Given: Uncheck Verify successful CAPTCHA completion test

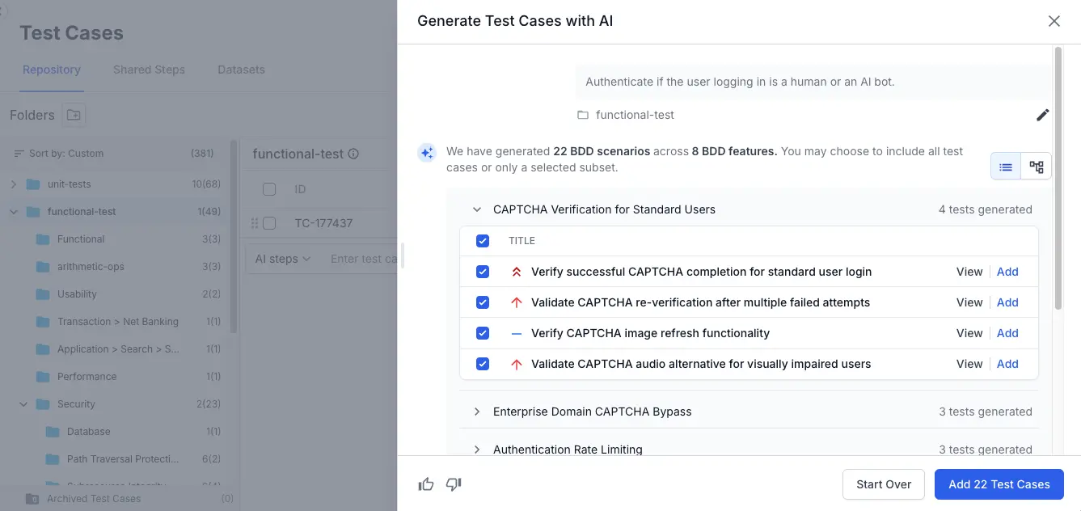Looking at the screenshot, I should coord(483,272).
